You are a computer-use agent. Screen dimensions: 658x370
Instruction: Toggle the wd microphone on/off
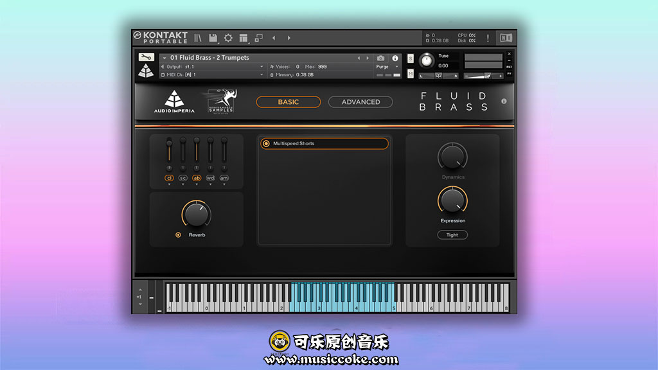(210, 178)
